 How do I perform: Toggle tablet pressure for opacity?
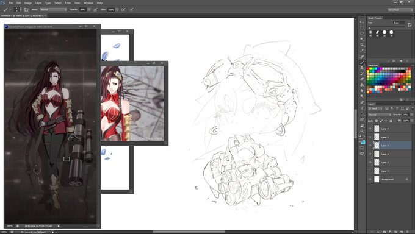[x=95, y=10]
